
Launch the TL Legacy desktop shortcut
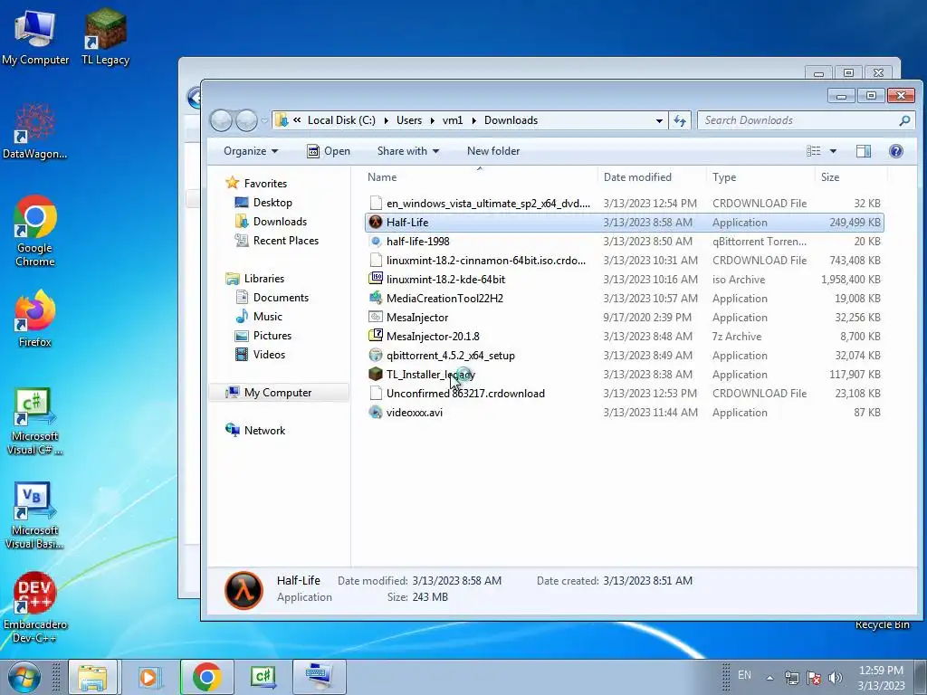pos(105,36)
